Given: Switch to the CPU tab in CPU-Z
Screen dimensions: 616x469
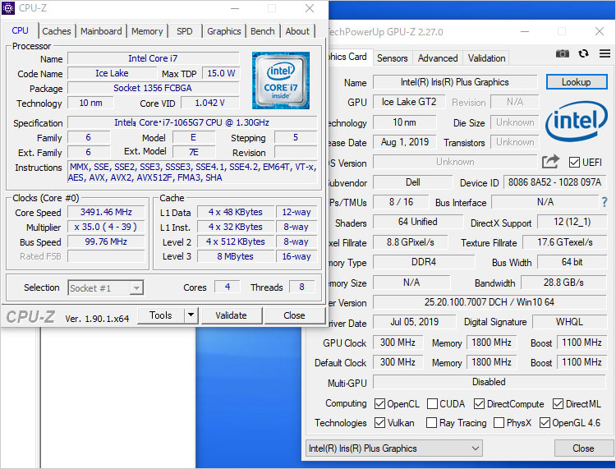Looking at the screenshot, I should click(x=20, y=30).
